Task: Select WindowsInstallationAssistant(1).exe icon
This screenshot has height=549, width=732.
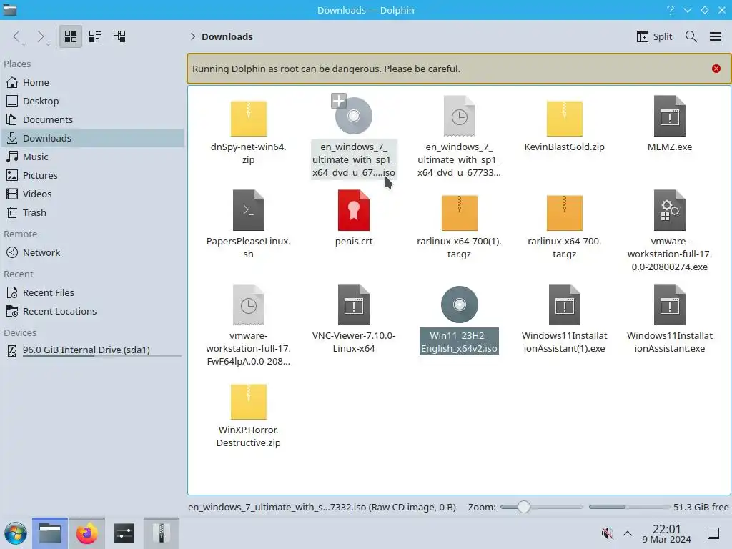Action: (x=565, y=305)
